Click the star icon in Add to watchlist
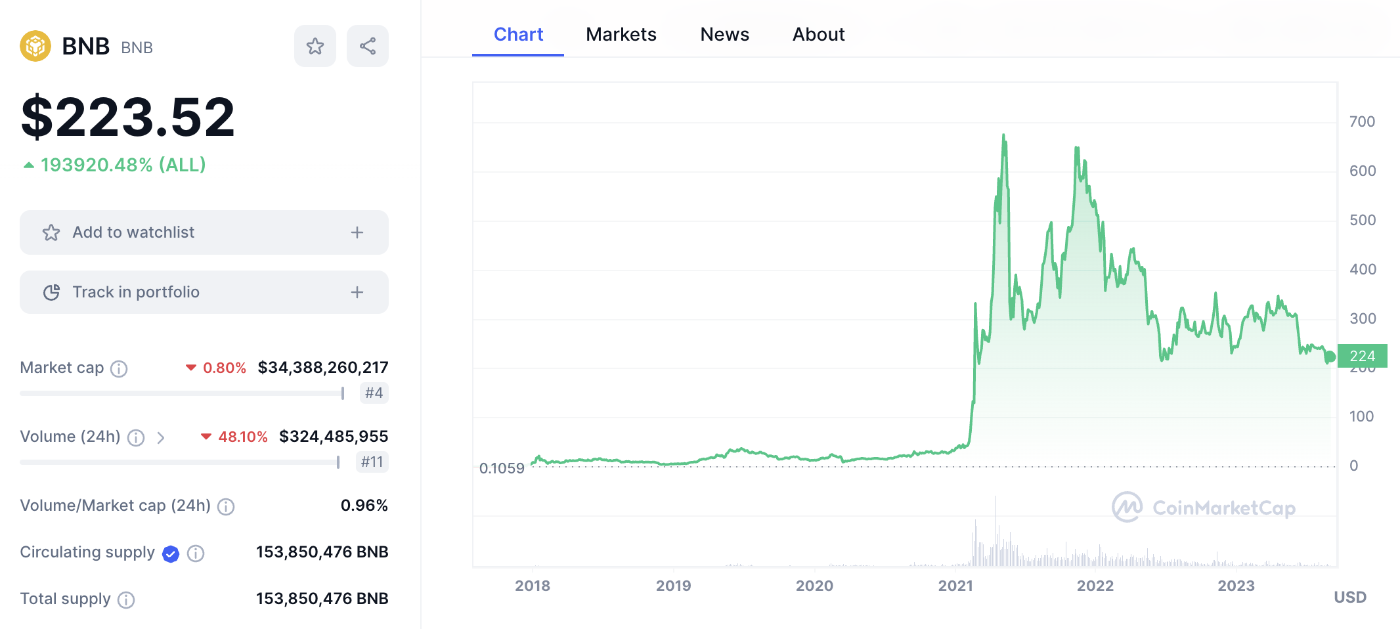The height and width of the screenshot is (629, 1400). pyautogui.click(x=51, y=232)
